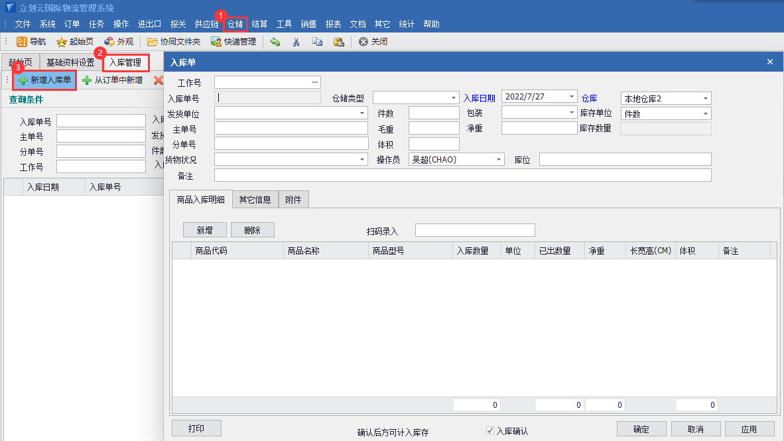Open the 仓储 menu in menu bar
This screenshot has height=441, width=784.
pos(235,24)
